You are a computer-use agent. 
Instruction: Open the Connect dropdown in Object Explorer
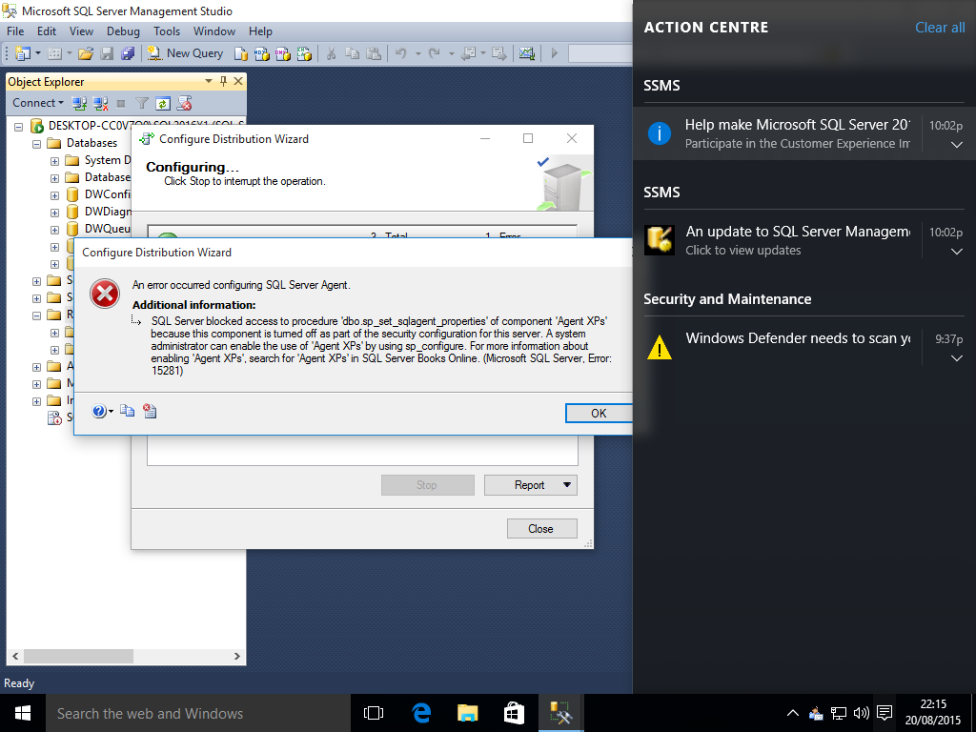38,103
